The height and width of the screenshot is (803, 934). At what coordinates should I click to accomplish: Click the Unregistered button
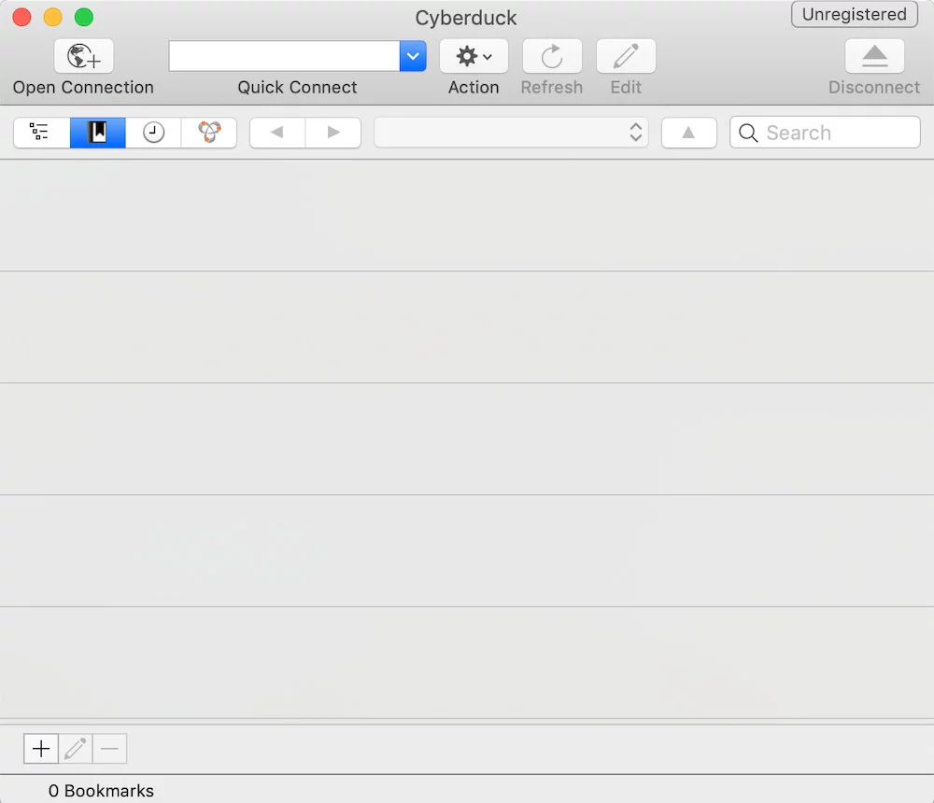tap(855, 14)
